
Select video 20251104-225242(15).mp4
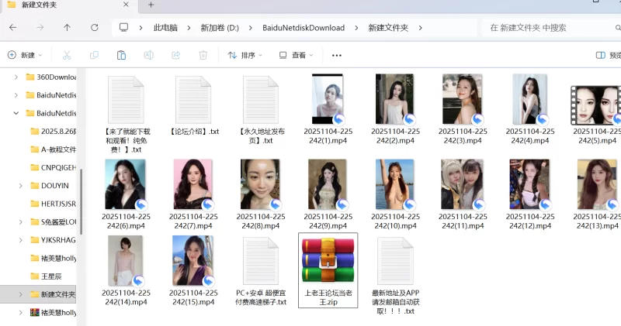tap(193, 271)
